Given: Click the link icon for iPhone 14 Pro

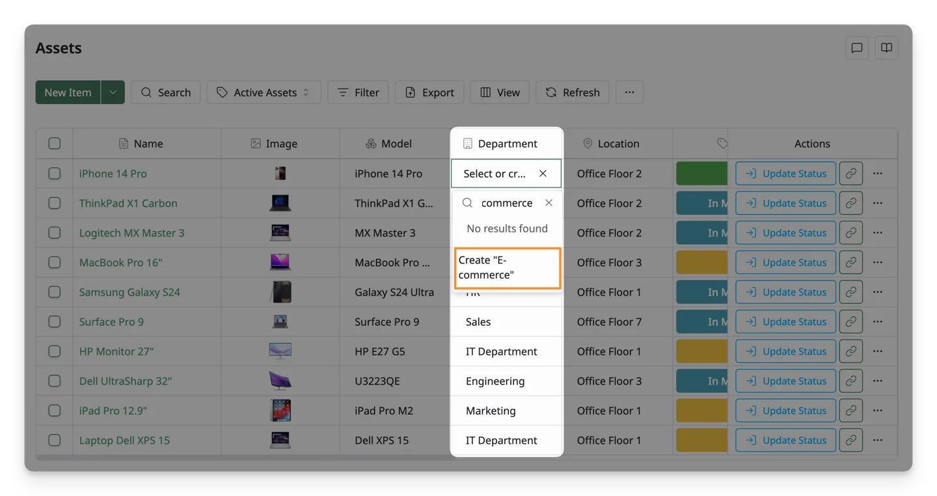Looking at the screenshot, I should 851,173.
